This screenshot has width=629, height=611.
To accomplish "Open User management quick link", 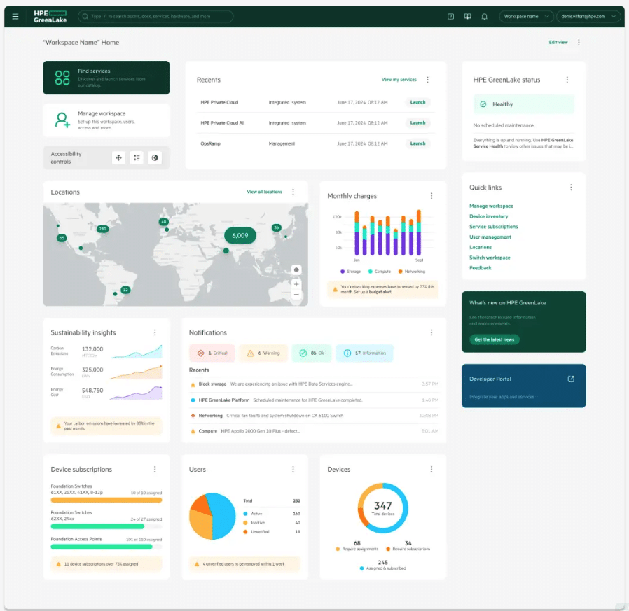I will pyautogui.click(x=490, y=237).
